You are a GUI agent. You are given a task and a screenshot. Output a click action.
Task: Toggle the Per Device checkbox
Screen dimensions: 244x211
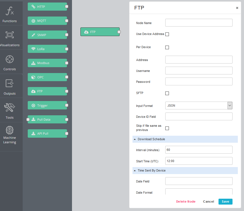pyautogui.click(x=167, y=47)
